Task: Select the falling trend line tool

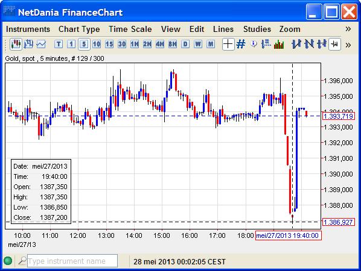Action: click(309, 44)
